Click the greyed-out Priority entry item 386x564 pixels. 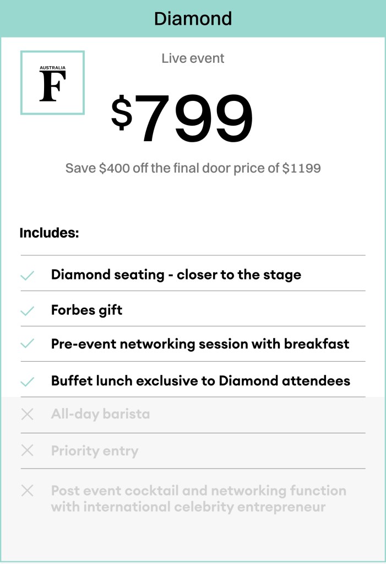point(95,450)
